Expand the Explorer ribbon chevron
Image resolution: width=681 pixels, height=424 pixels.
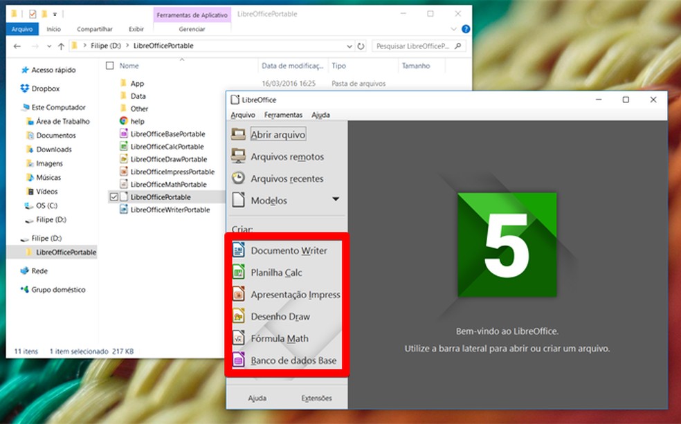(x=453, y=29)
